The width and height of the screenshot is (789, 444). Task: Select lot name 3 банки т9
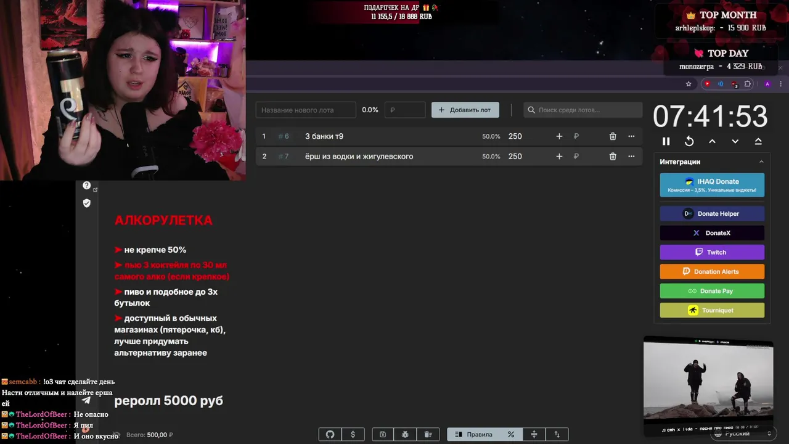click(324, 136)
